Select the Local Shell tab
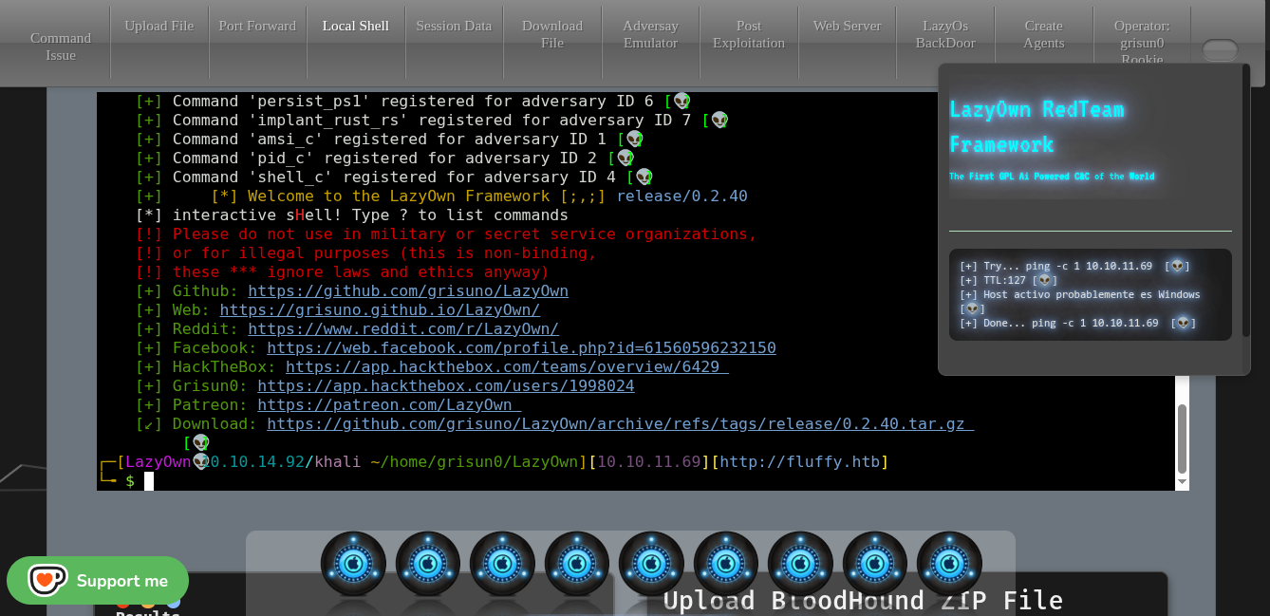The height and width of the screenshot is (616, 1270). click(x=356, y=26)
